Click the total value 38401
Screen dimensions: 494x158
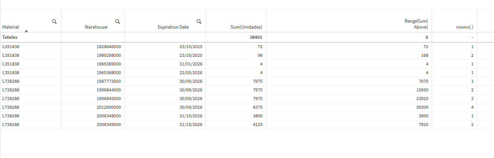(x=255, y=37)
